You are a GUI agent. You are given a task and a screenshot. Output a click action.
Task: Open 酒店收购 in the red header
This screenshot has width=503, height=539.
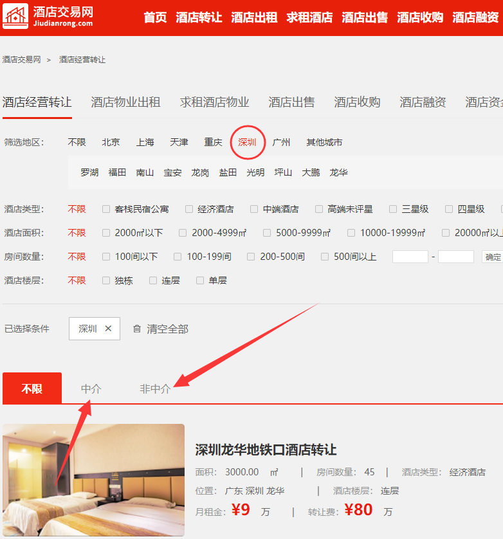click(x=420, y=17)
